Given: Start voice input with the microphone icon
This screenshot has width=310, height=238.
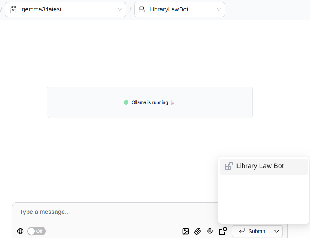Looking at the screenshot, I should [210, 231].
